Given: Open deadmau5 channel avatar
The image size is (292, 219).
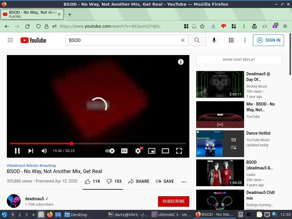Looking at the screenshot, I should click(x=14, y=201).
